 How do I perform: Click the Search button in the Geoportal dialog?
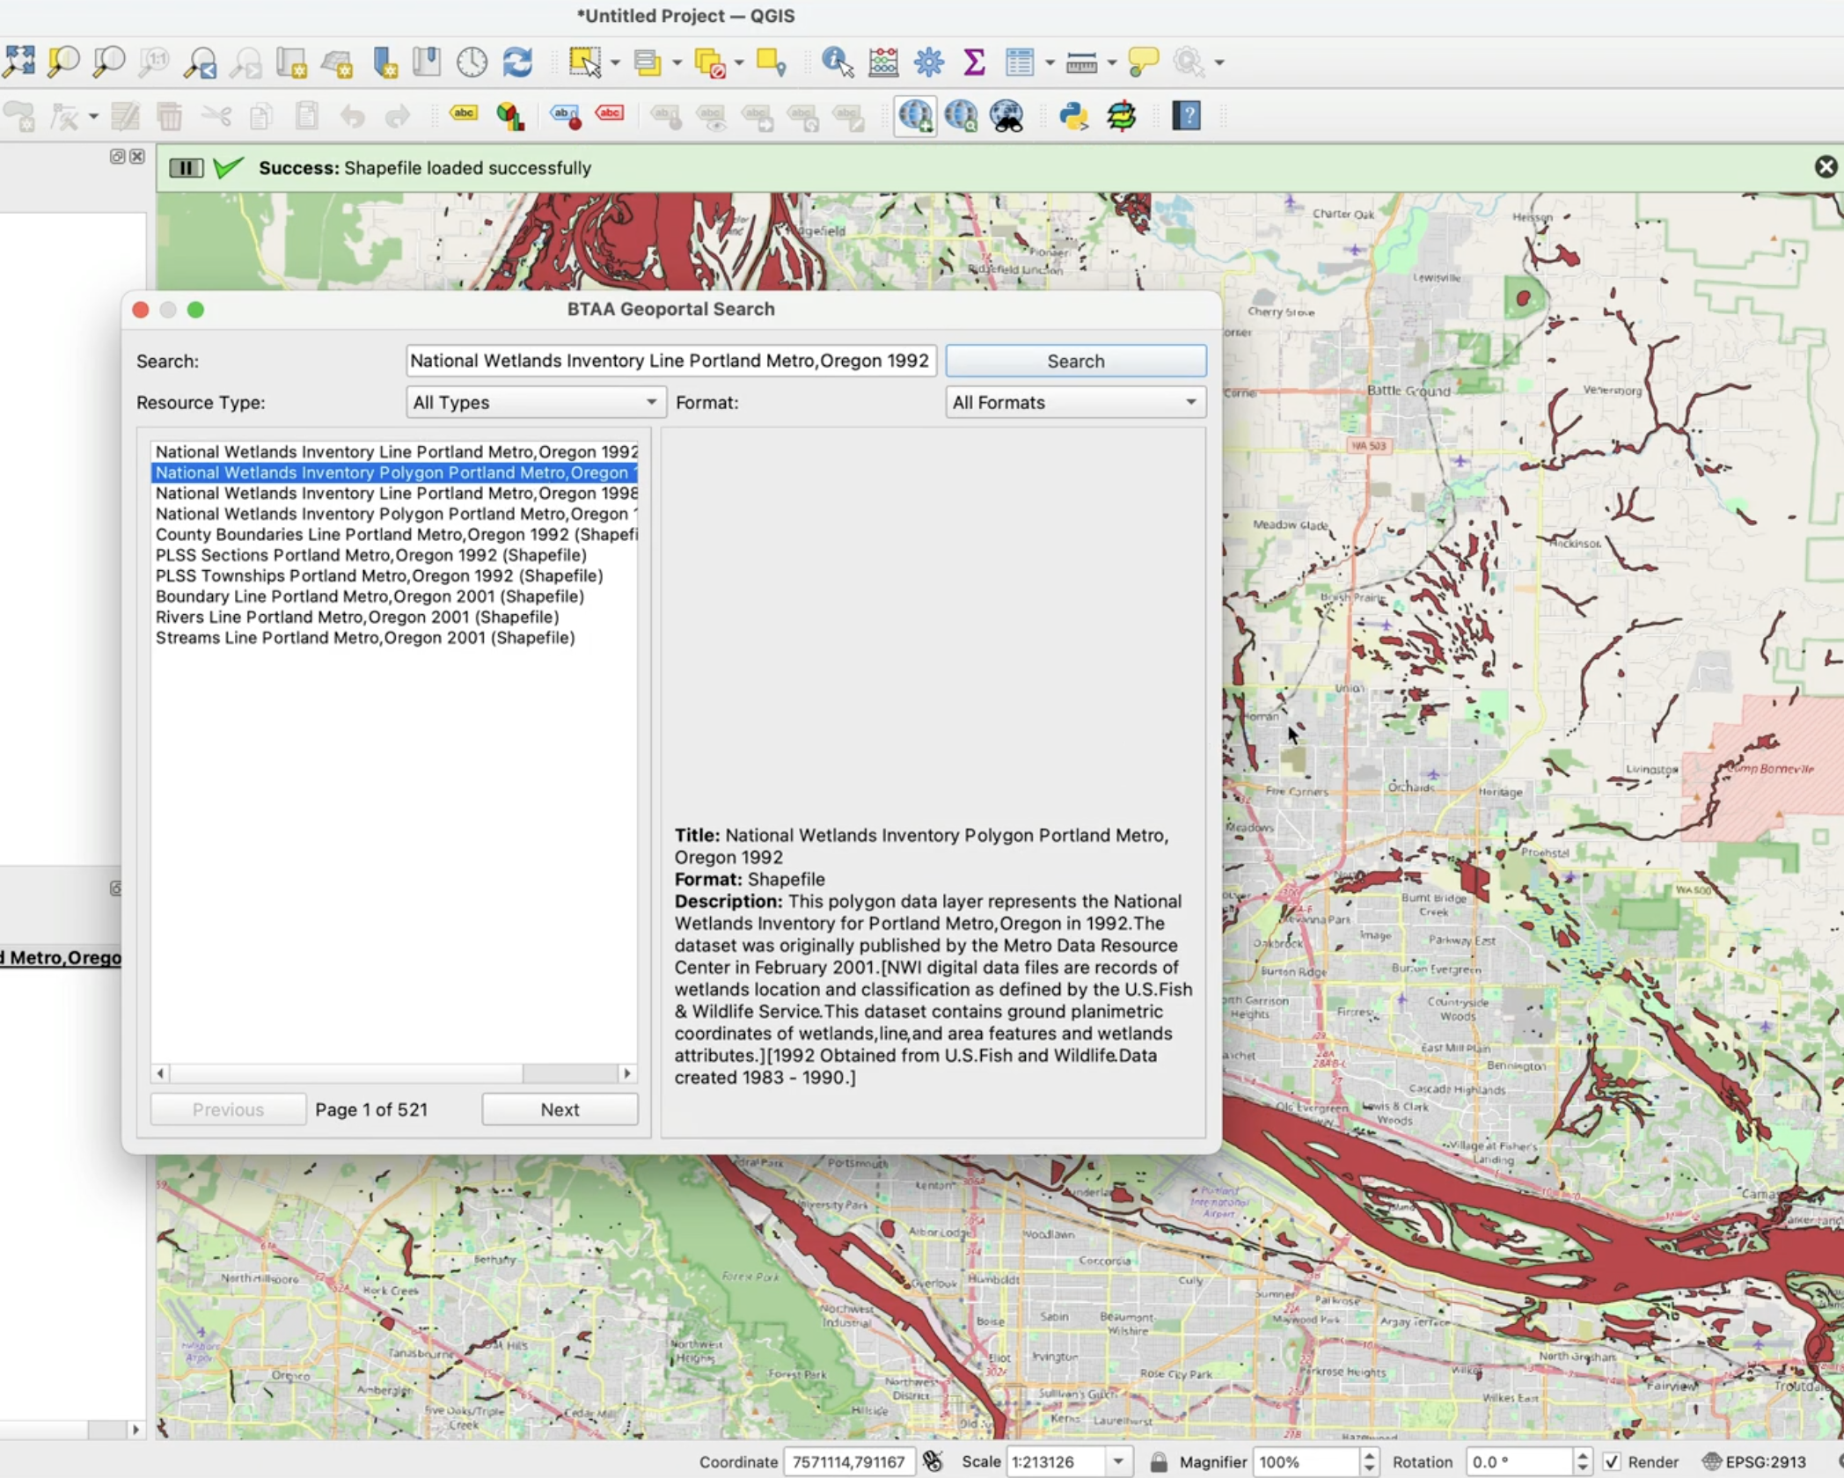[1075, 361]
